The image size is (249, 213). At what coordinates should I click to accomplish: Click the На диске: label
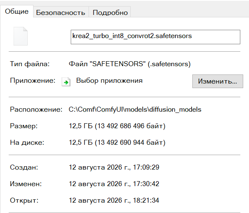[27, 142]
